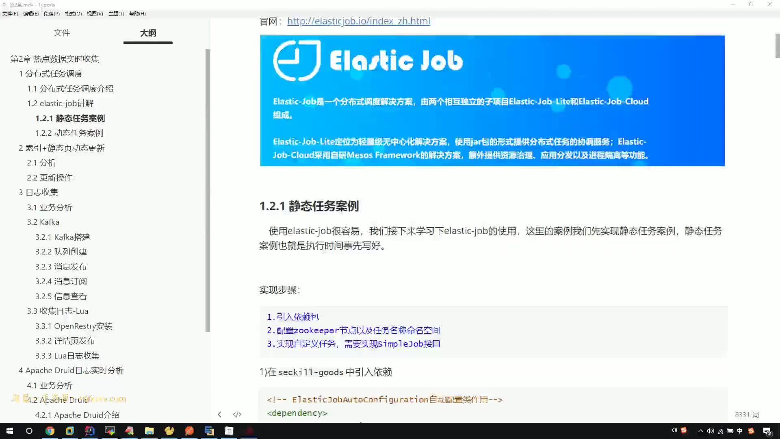Open the screen capture app in taskbar
The width and height of the screenshot is (780, 439).
tap(109, 431)
